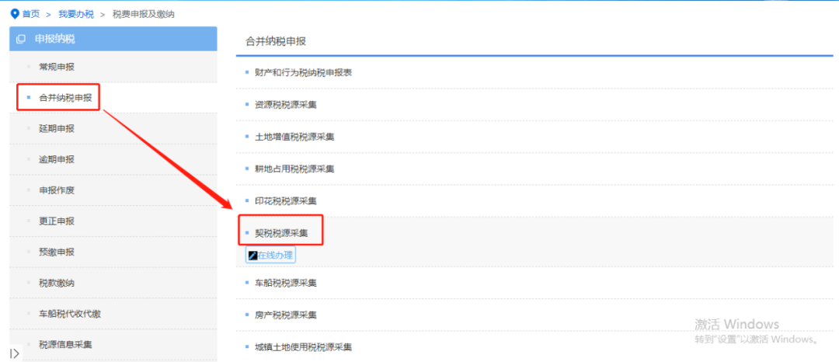Image resolution: width=839 pixels, height=362 pixels.
Task: Open 财产和行为税纳税申报表
Action: [304, 73]
